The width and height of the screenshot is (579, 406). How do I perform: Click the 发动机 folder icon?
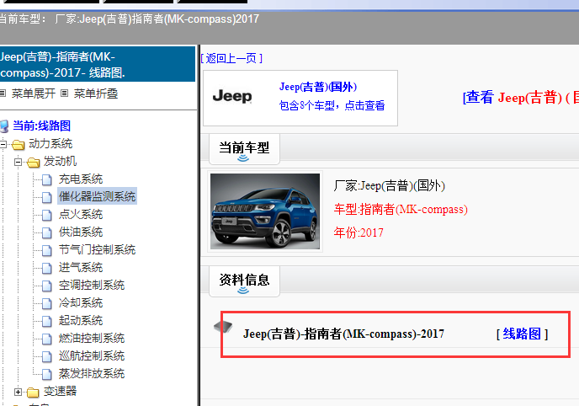(x=33, y=162)
